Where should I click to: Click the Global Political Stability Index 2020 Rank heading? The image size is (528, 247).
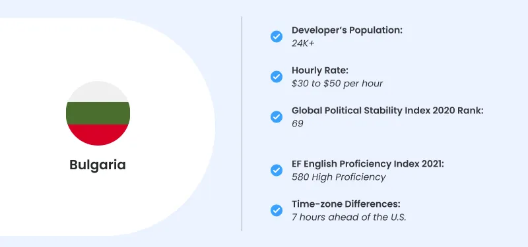[387, 111]
